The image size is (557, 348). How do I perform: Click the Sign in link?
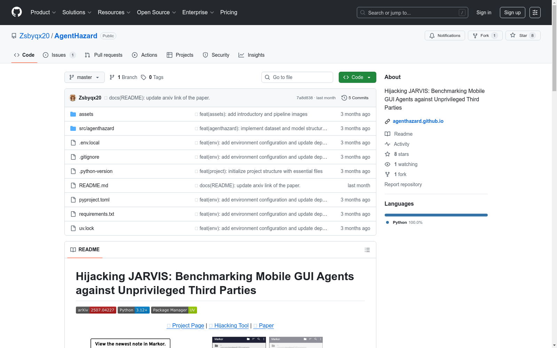(x=484, y=13)
